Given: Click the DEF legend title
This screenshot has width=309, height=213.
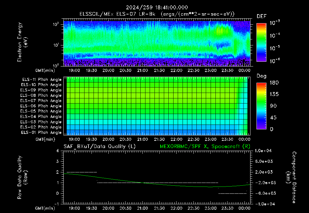Looking at the screenshot, I should pyautogui.click(x=262, y=17).
